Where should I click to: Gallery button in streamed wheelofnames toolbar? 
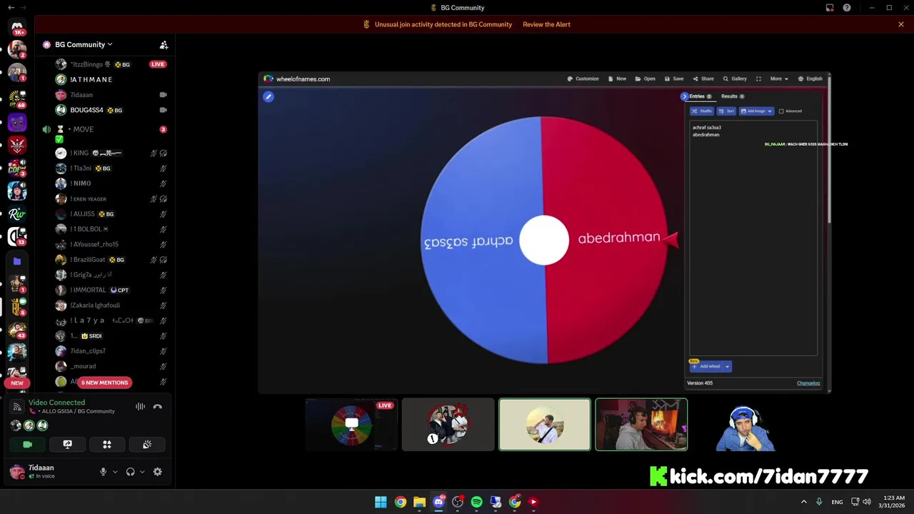[x=735, y=79]
